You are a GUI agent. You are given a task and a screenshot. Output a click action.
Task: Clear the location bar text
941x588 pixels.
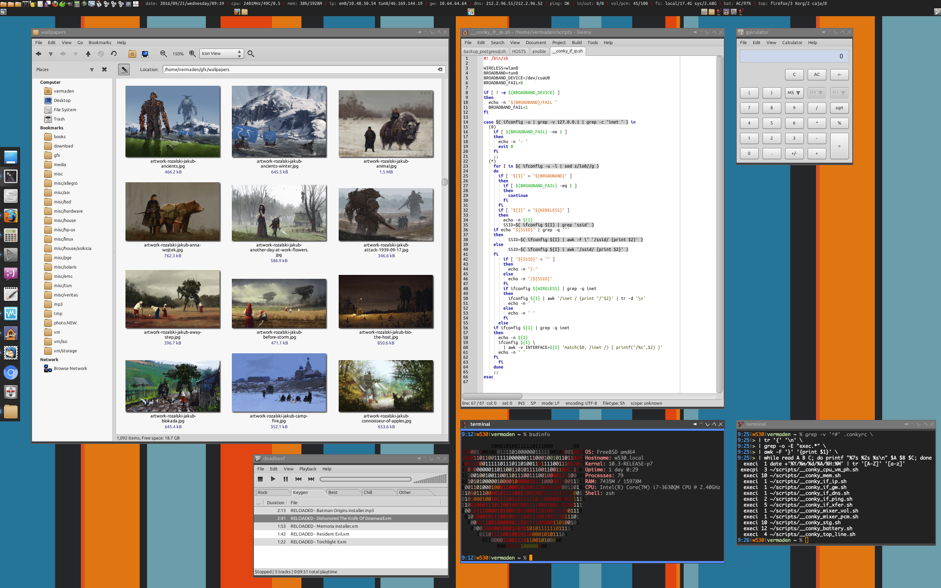pyautogui.click(x=440, y=70)
